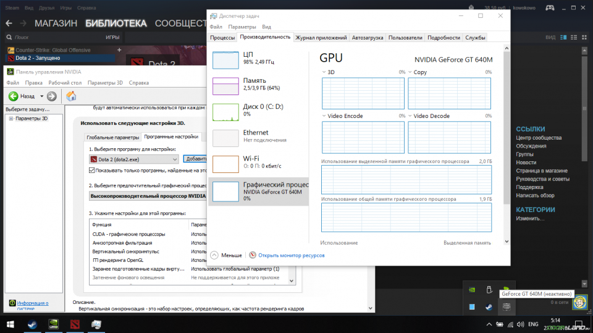Click Информация о системе link

pyautogui.click(x=33, y=305)
